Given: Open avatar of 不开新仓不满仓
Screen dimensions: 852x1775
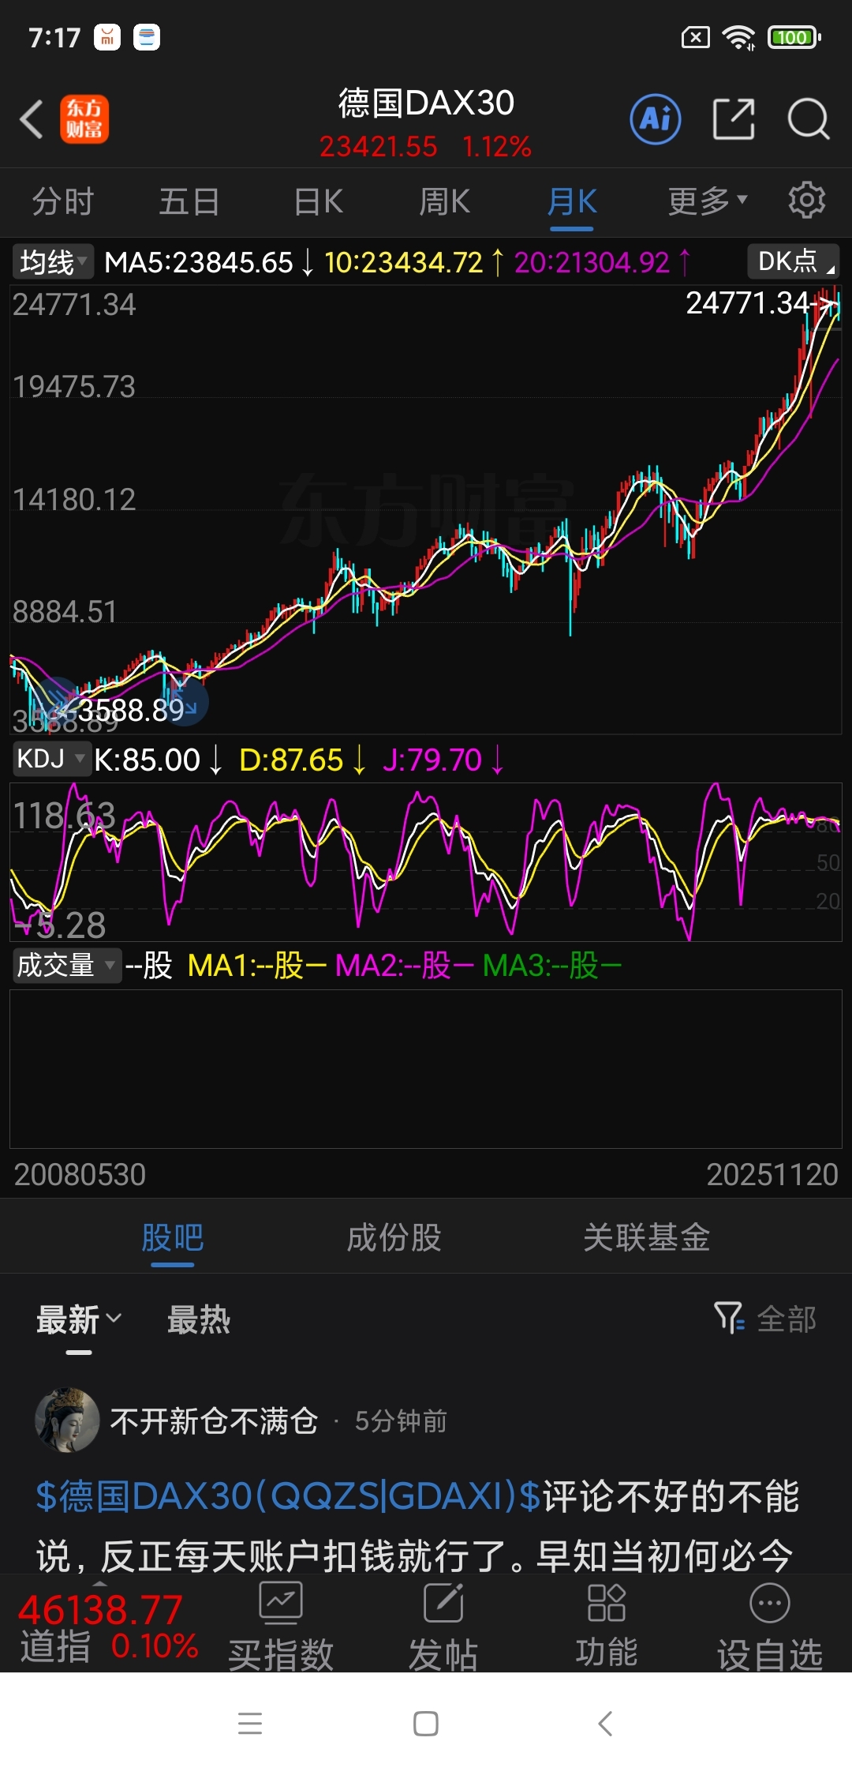Looking at the screenshot, I should [x=67, y=1420].
